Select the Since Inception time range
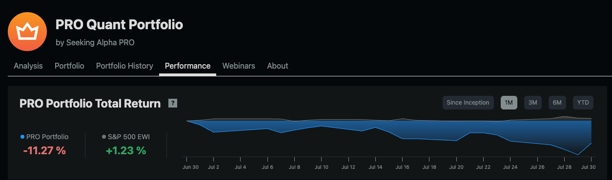The image size is (612, 180). [468, 103]
